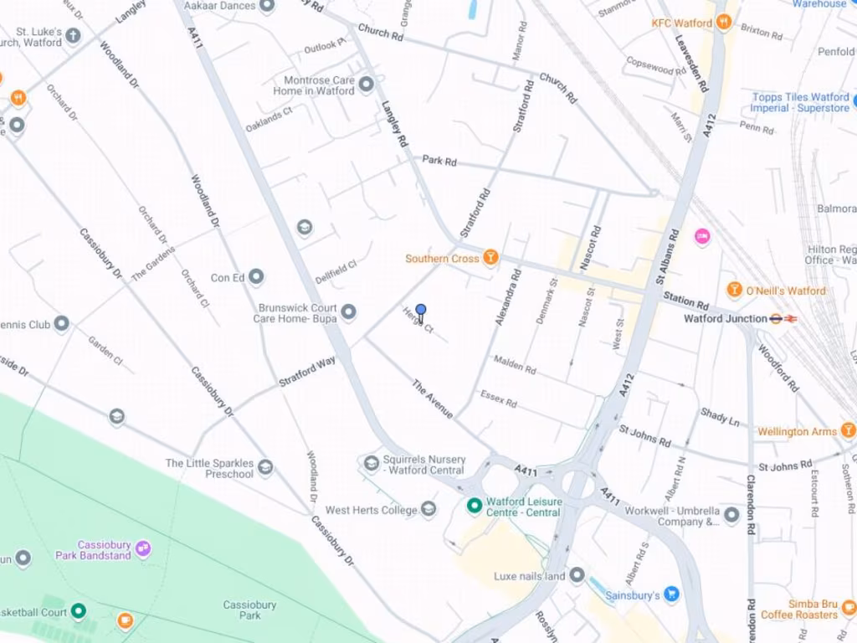The image size is (857, 643).
Task: Select the Sainsbury's shopping cart icon
Action: tap(672, 594)
